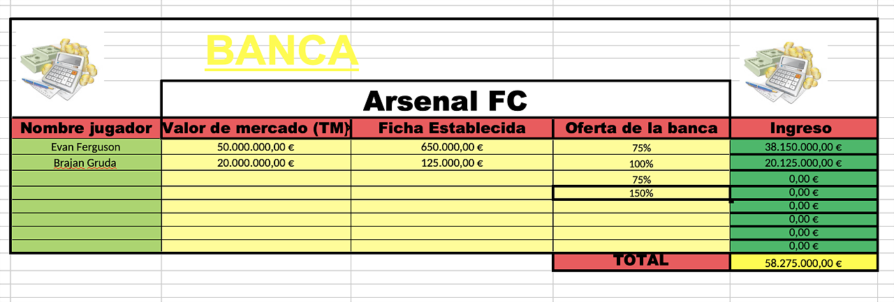Select the 38.150.000,00 € income cell
The width and height of the screenshot is (894, 302).
coord(803,147)
